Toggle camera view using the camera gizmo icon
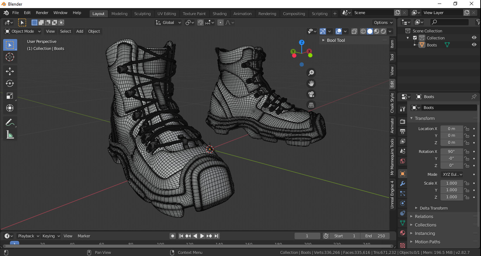The width and height of the screenshot is (481, 256). point(311,94)
